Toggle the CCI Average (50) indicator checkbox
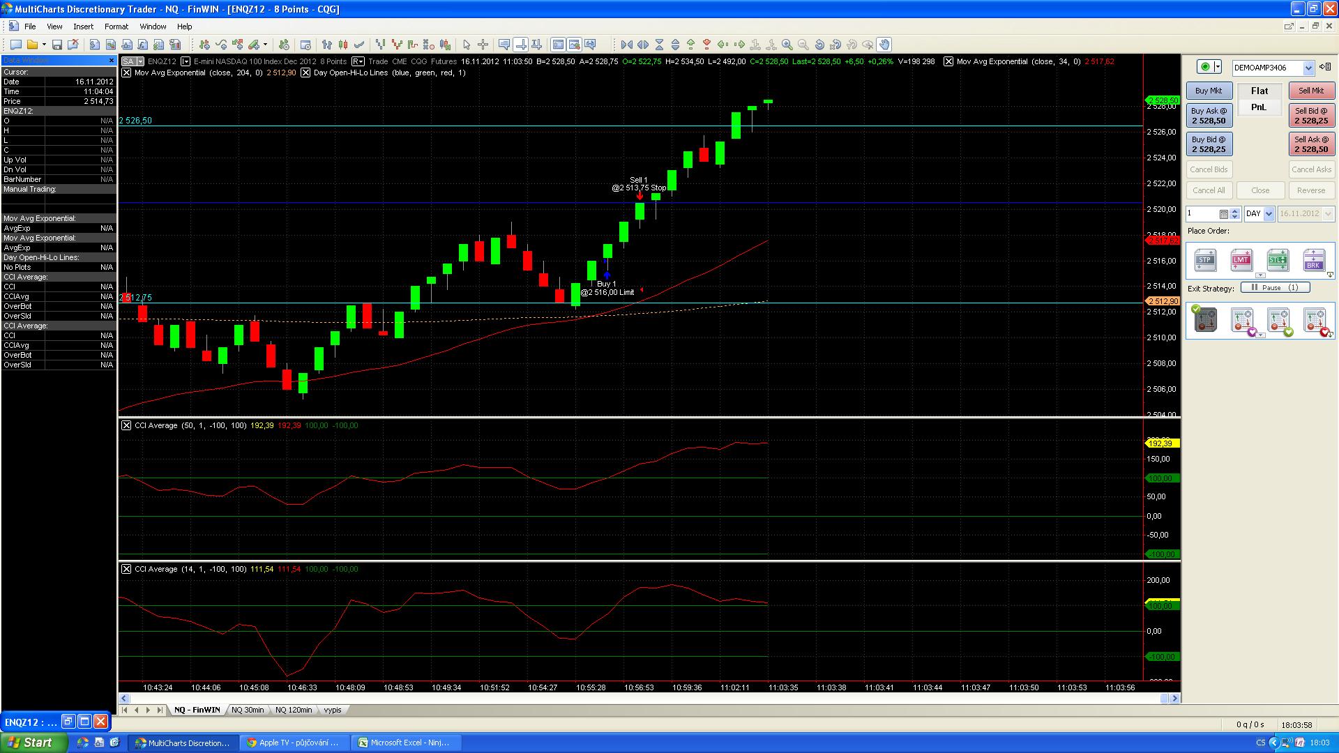This screenshot has height=753, width=1339. click(126, 425)
